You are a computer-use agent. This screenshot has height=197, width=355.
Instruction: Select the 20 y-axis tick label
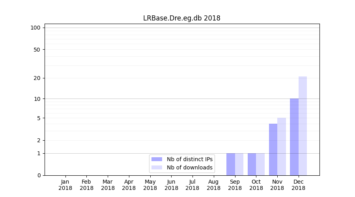(x=37, y=78)
